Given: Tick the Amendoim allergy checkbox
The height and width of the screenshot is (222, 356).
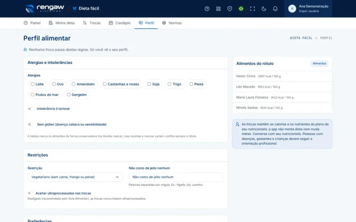Looking at the screenshot, I should click(74, 84).
